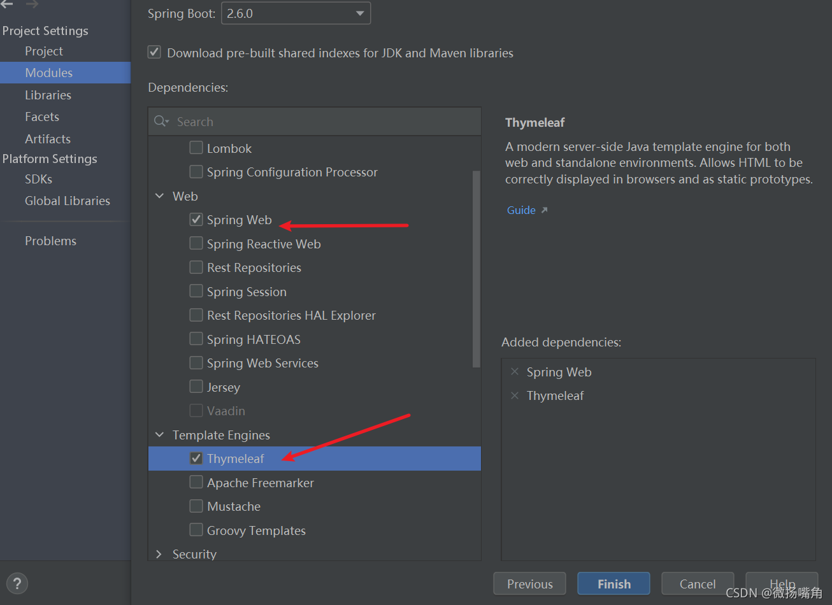Click the Help button
Image resolution: width=832 pixels, height=605 pixels.
782,584
